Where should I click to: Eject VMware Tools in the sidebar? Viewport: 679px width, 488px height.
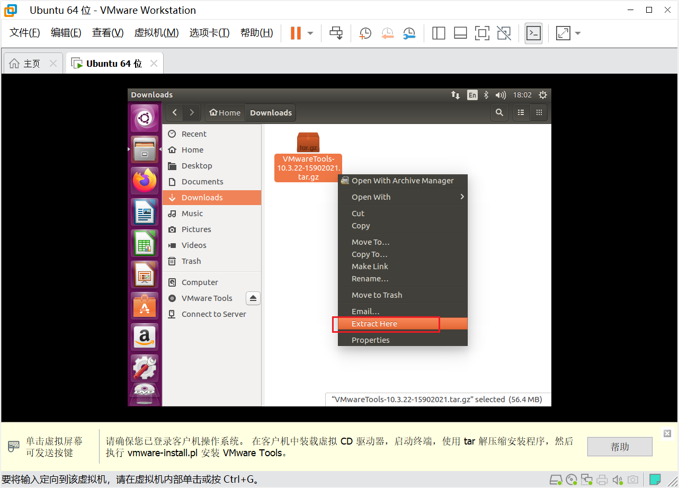coord(253,298)
